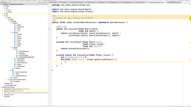
Task: Close the Pawn.java tab
Action: (x=57, y=2)
